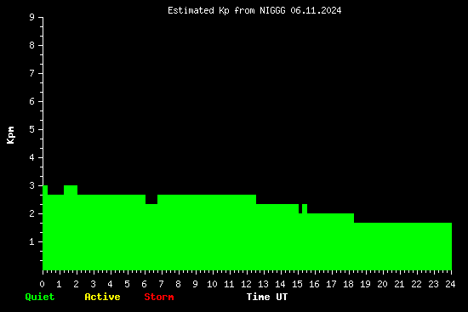Click the Kp value 1 axis label
This screenshot has height=312, width=468.
pos(32,241)
